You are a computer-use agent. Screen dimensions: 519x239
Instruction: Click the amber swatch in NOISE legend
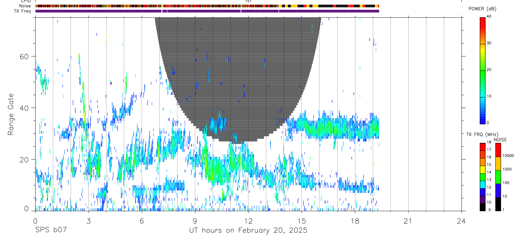click(x=498, y=164)
